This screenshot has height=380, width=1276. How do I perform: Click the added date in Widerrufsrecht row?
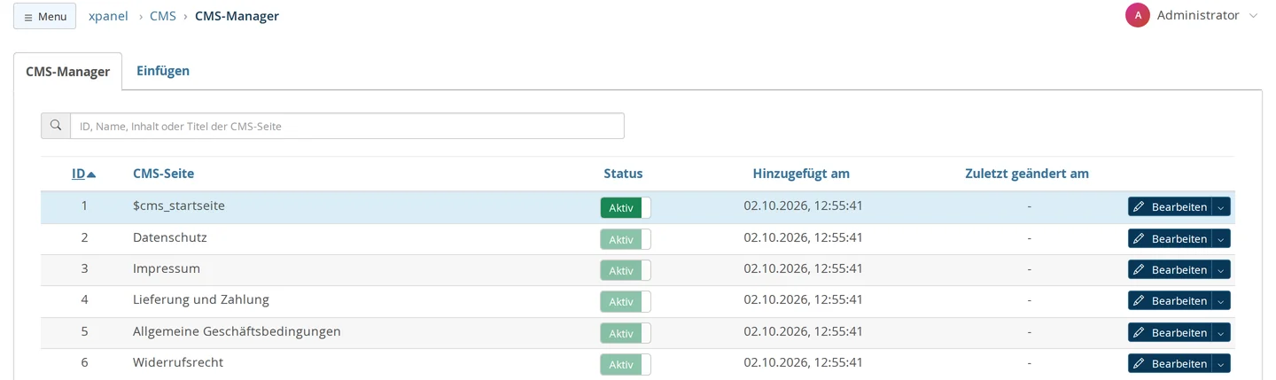click(804, 362)
